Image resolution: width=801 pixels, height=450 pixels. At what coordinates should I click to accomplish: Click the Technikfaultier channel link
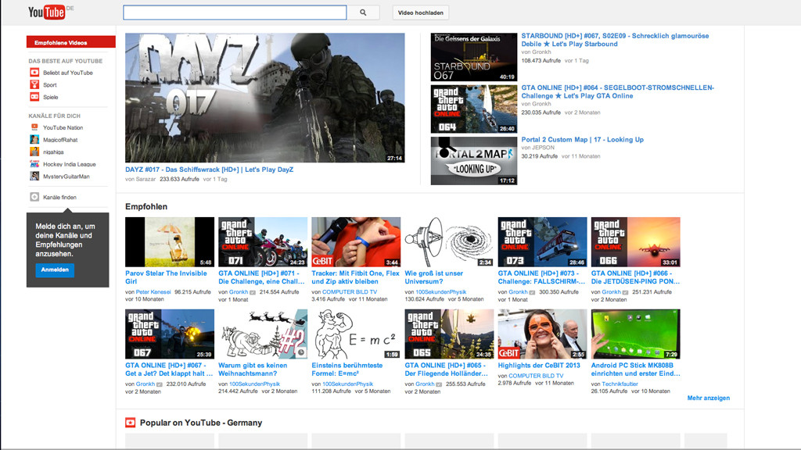tap(620, 384)
